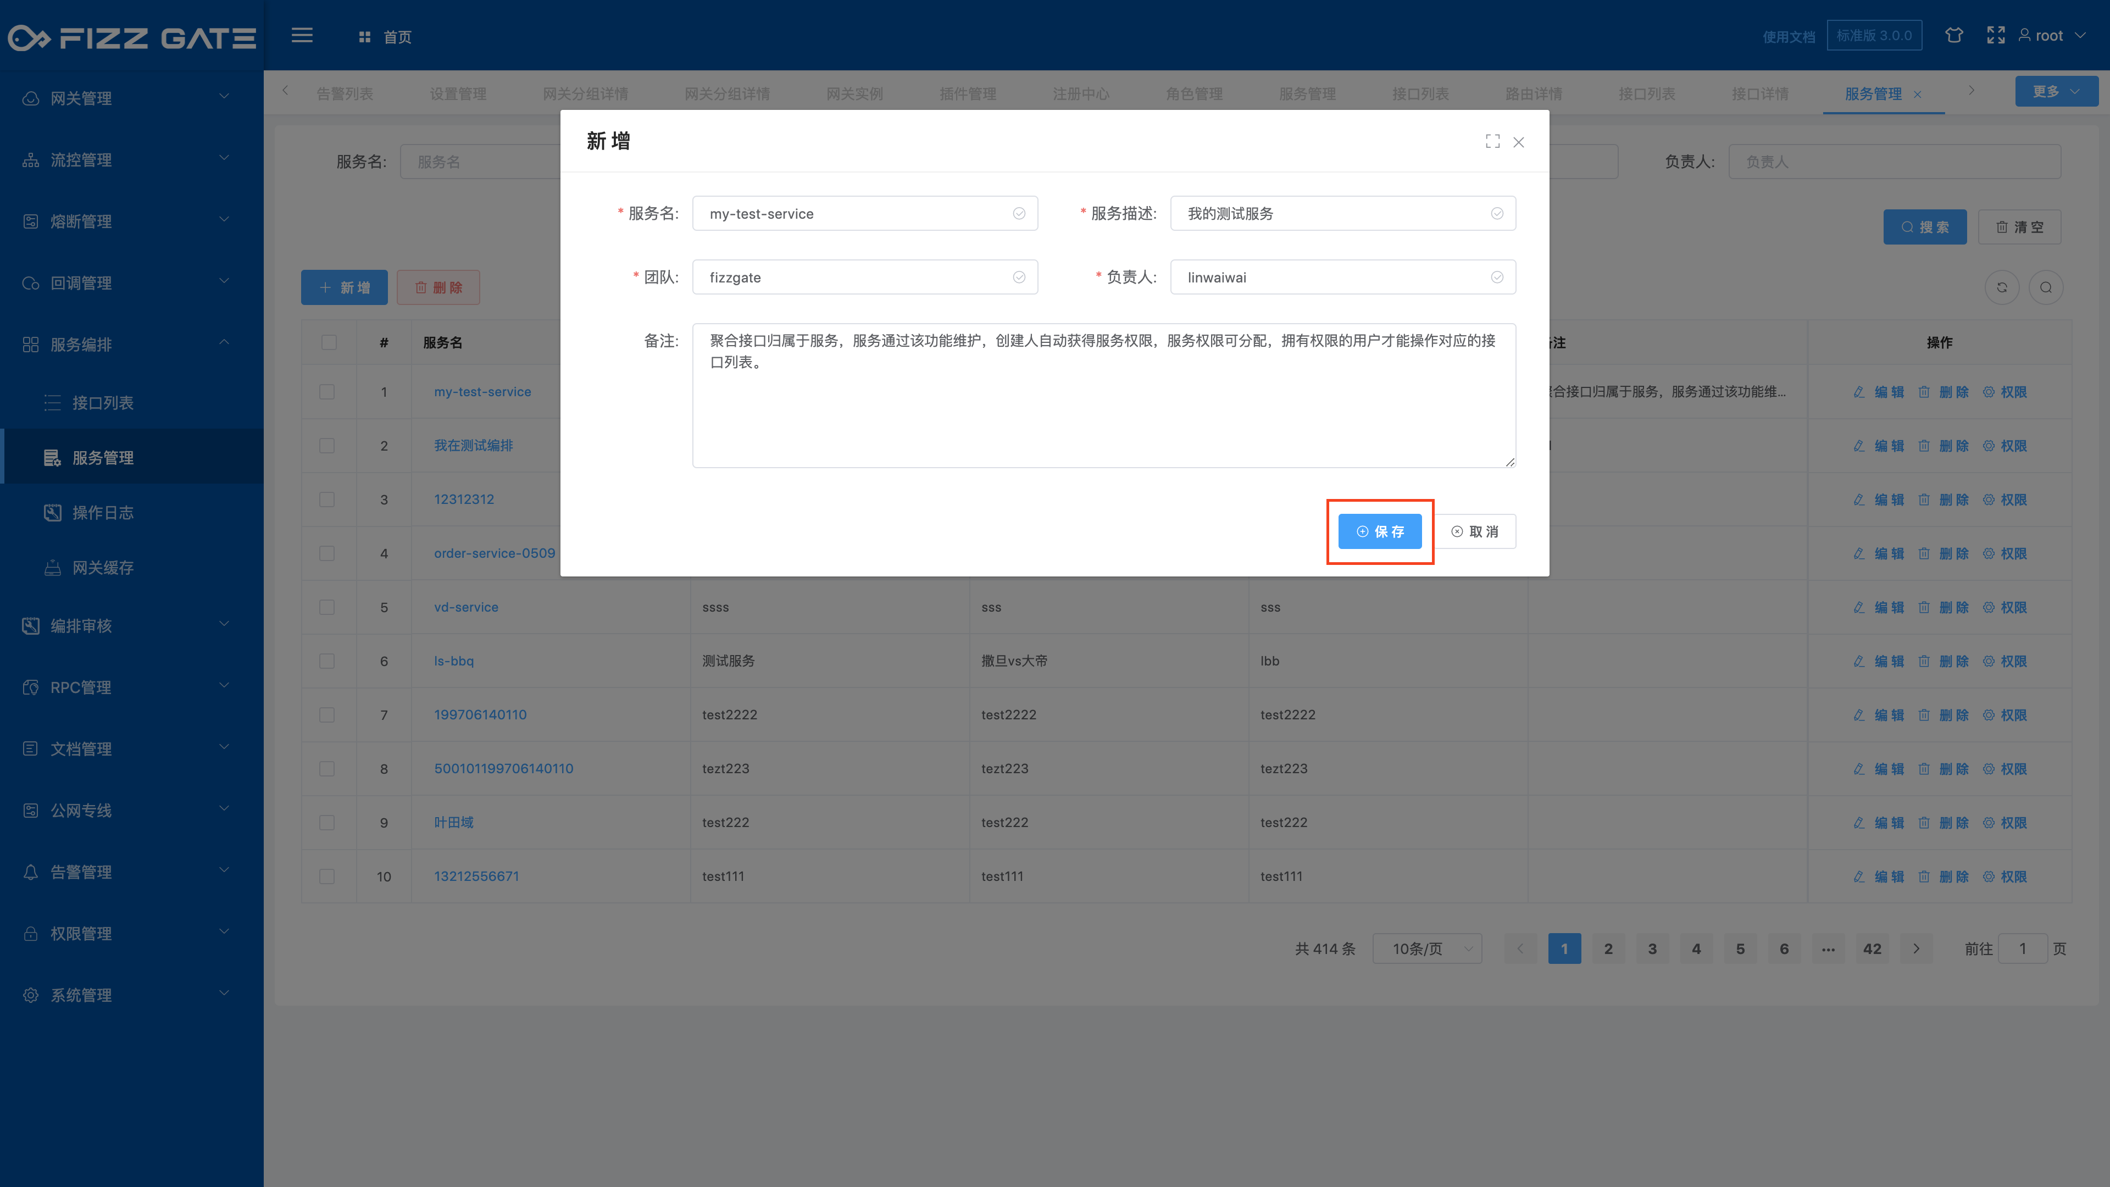The image size is (2110, 1187).
Task: Open the theme shirt icon
Action: click(1954, 35)
